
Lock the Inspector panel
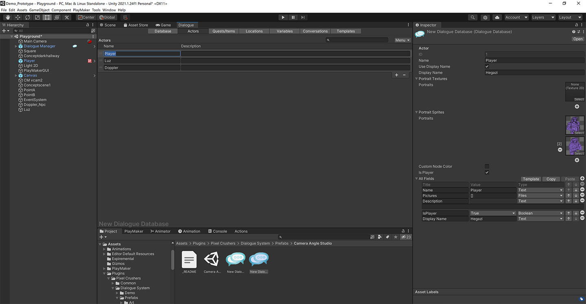tap(577, 25)
